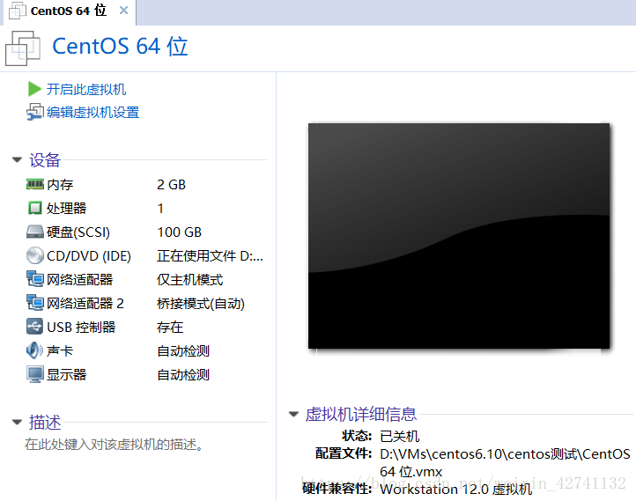Click the VM icon in the CentOS tab

click(x=17, y=11)
